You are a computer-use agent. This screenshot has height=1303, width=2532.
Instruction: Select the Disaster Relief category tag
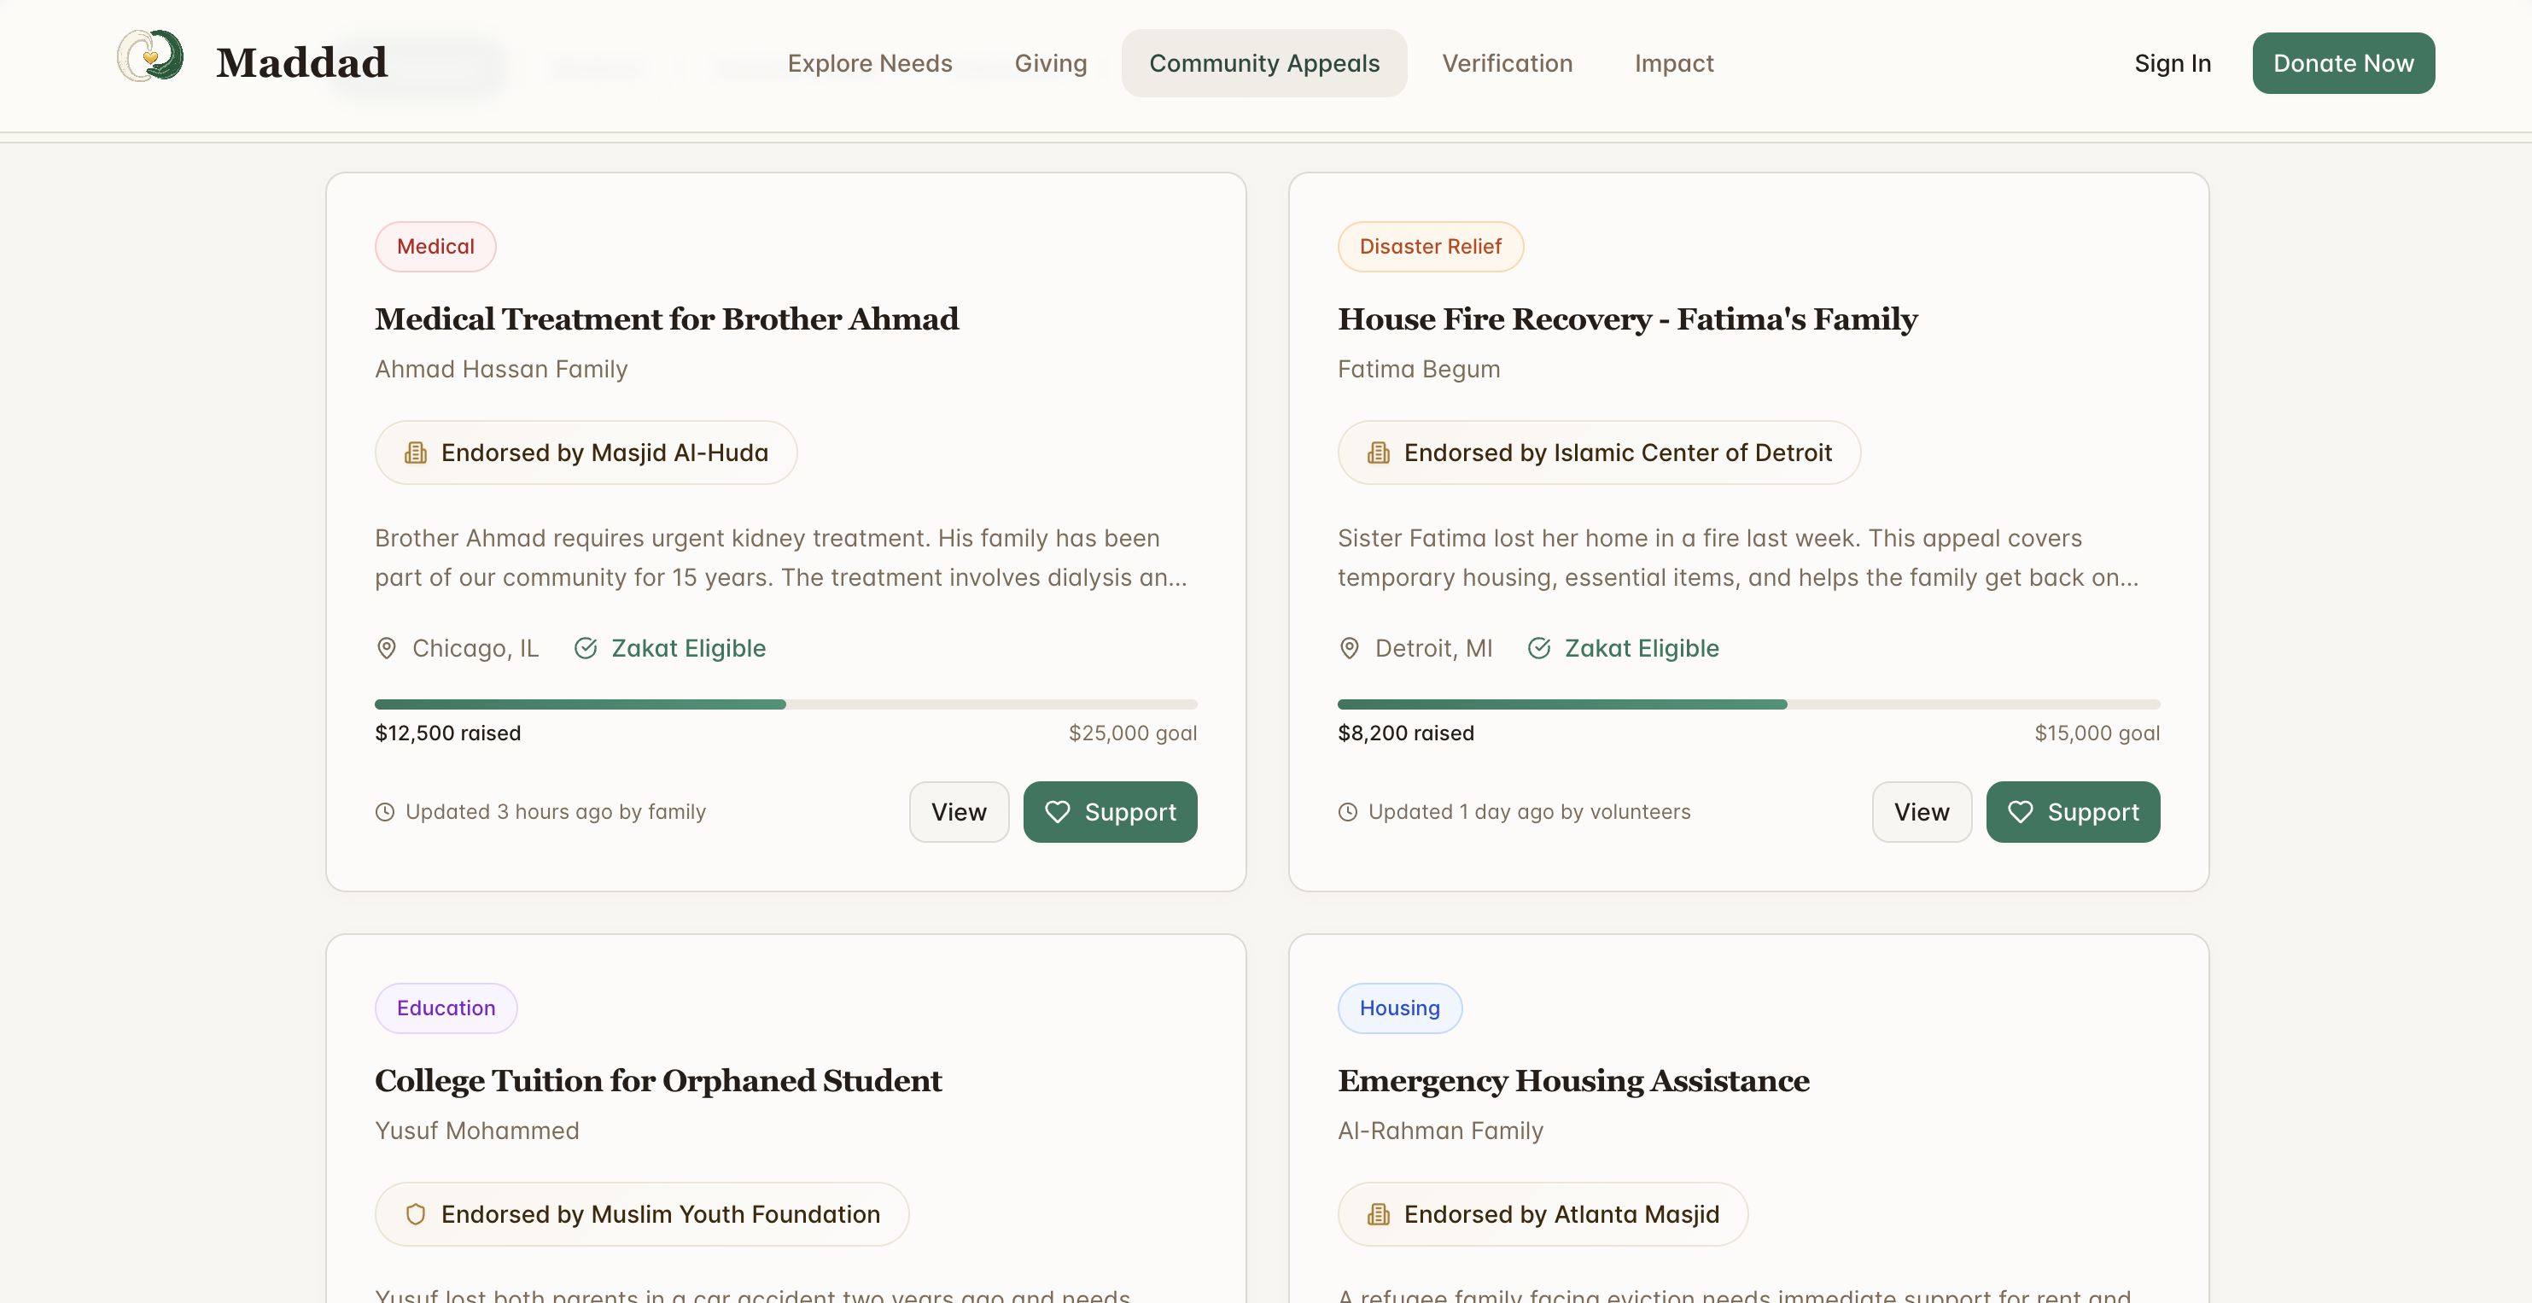coord(1430,247)
